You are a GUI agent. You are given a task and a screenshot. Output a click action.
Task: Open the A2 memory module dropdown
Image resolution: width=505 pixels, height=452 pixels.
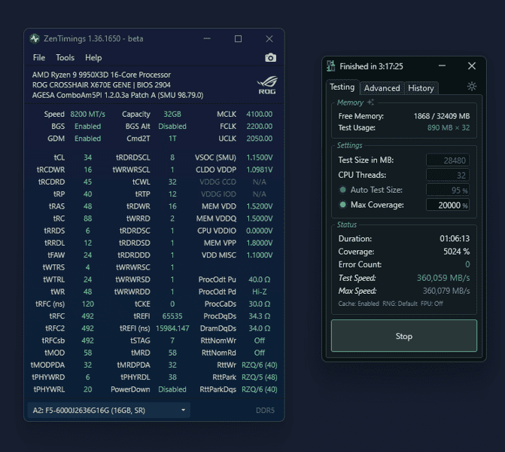coord(109,410)
